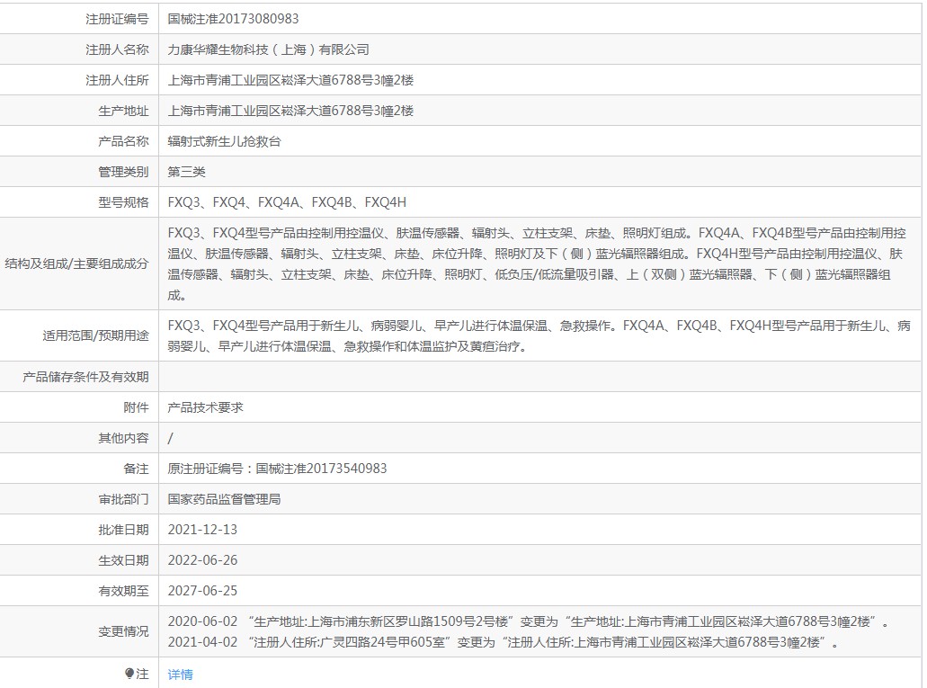Click the 适用范围/预期用途 label

[96, 335]
